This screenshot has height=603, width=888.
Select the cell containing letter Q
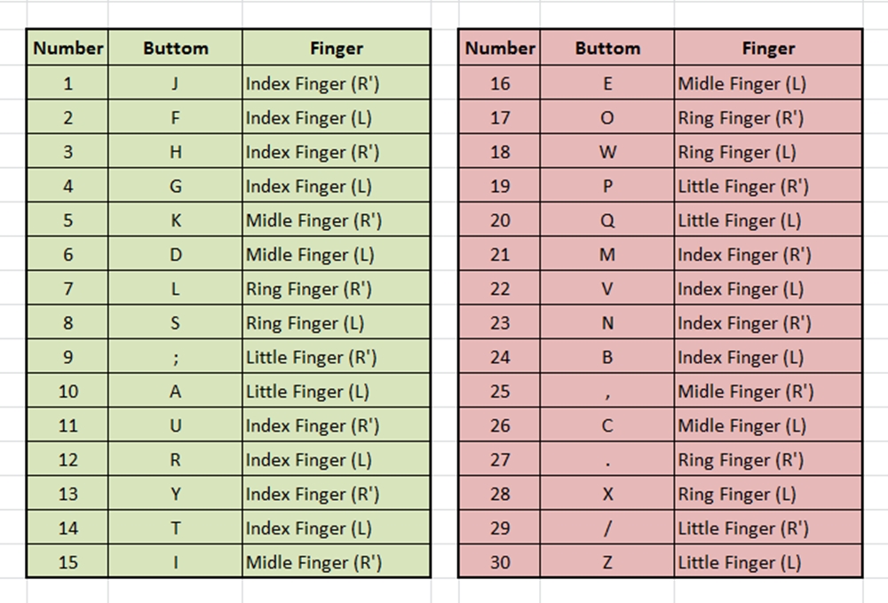point(607,220)
